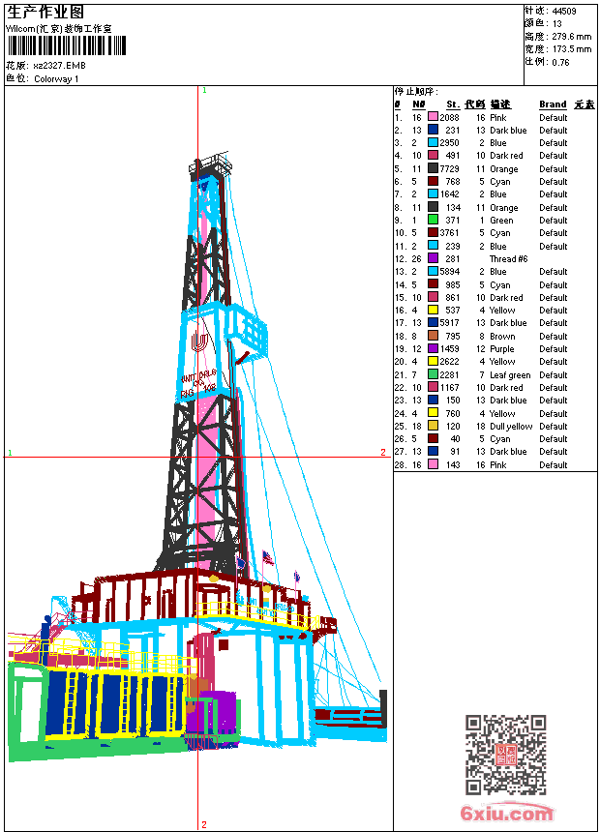Open the 6xiu.com watermark link
The height and width of the screenshot is (832, 600).
click(506, 814)
